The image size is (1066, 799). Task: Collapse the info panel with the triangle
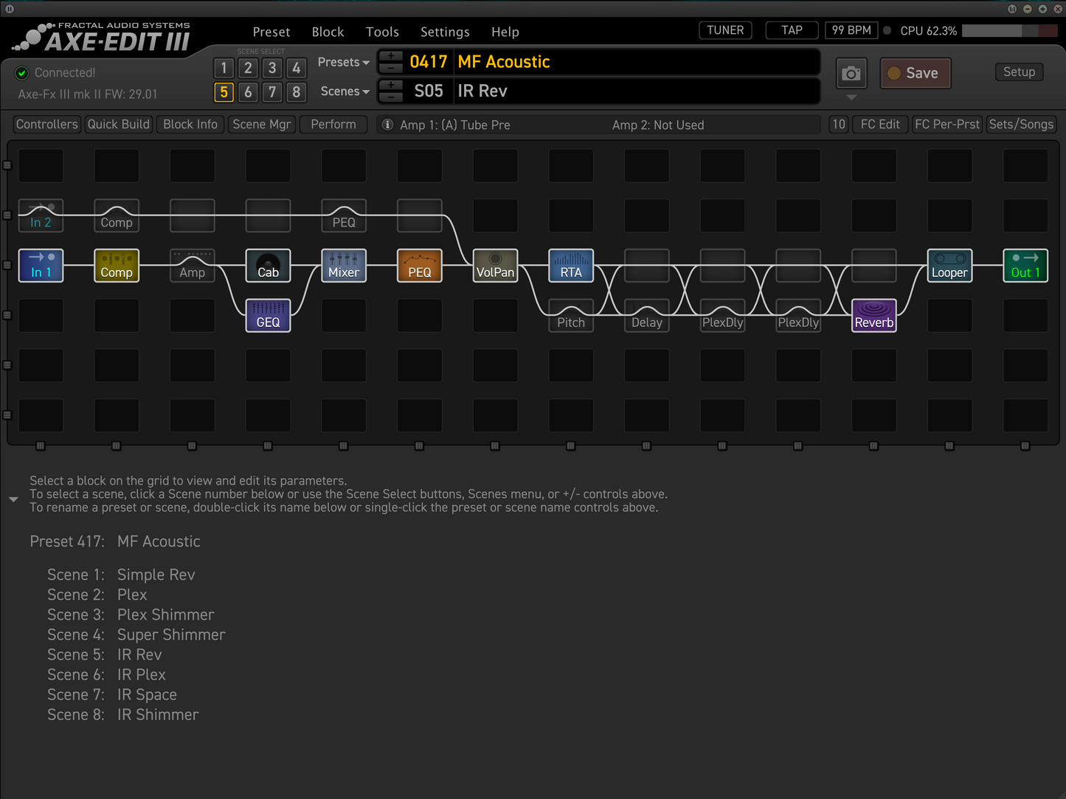coord(13,499)
